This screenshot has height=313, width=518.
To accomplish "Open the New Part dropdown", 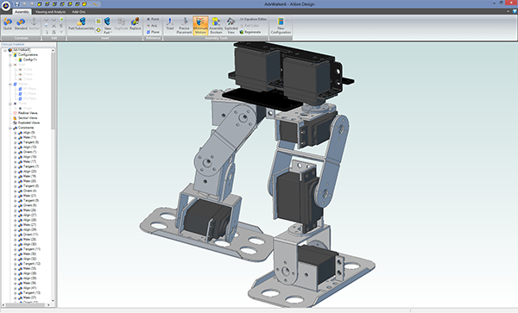I will point(107,25).
